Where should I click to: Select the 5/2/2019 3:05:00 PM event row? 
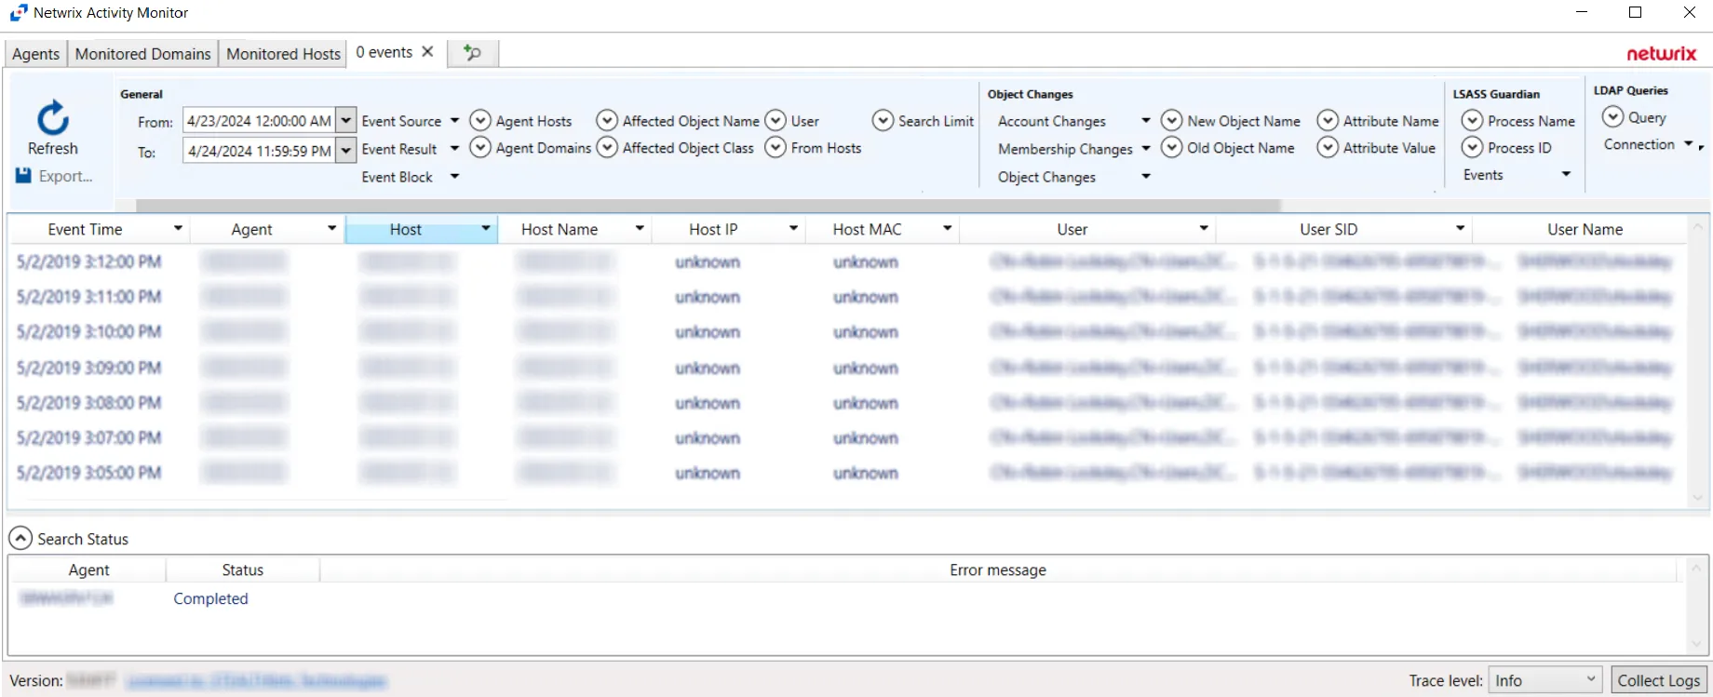tap(847, 473)
